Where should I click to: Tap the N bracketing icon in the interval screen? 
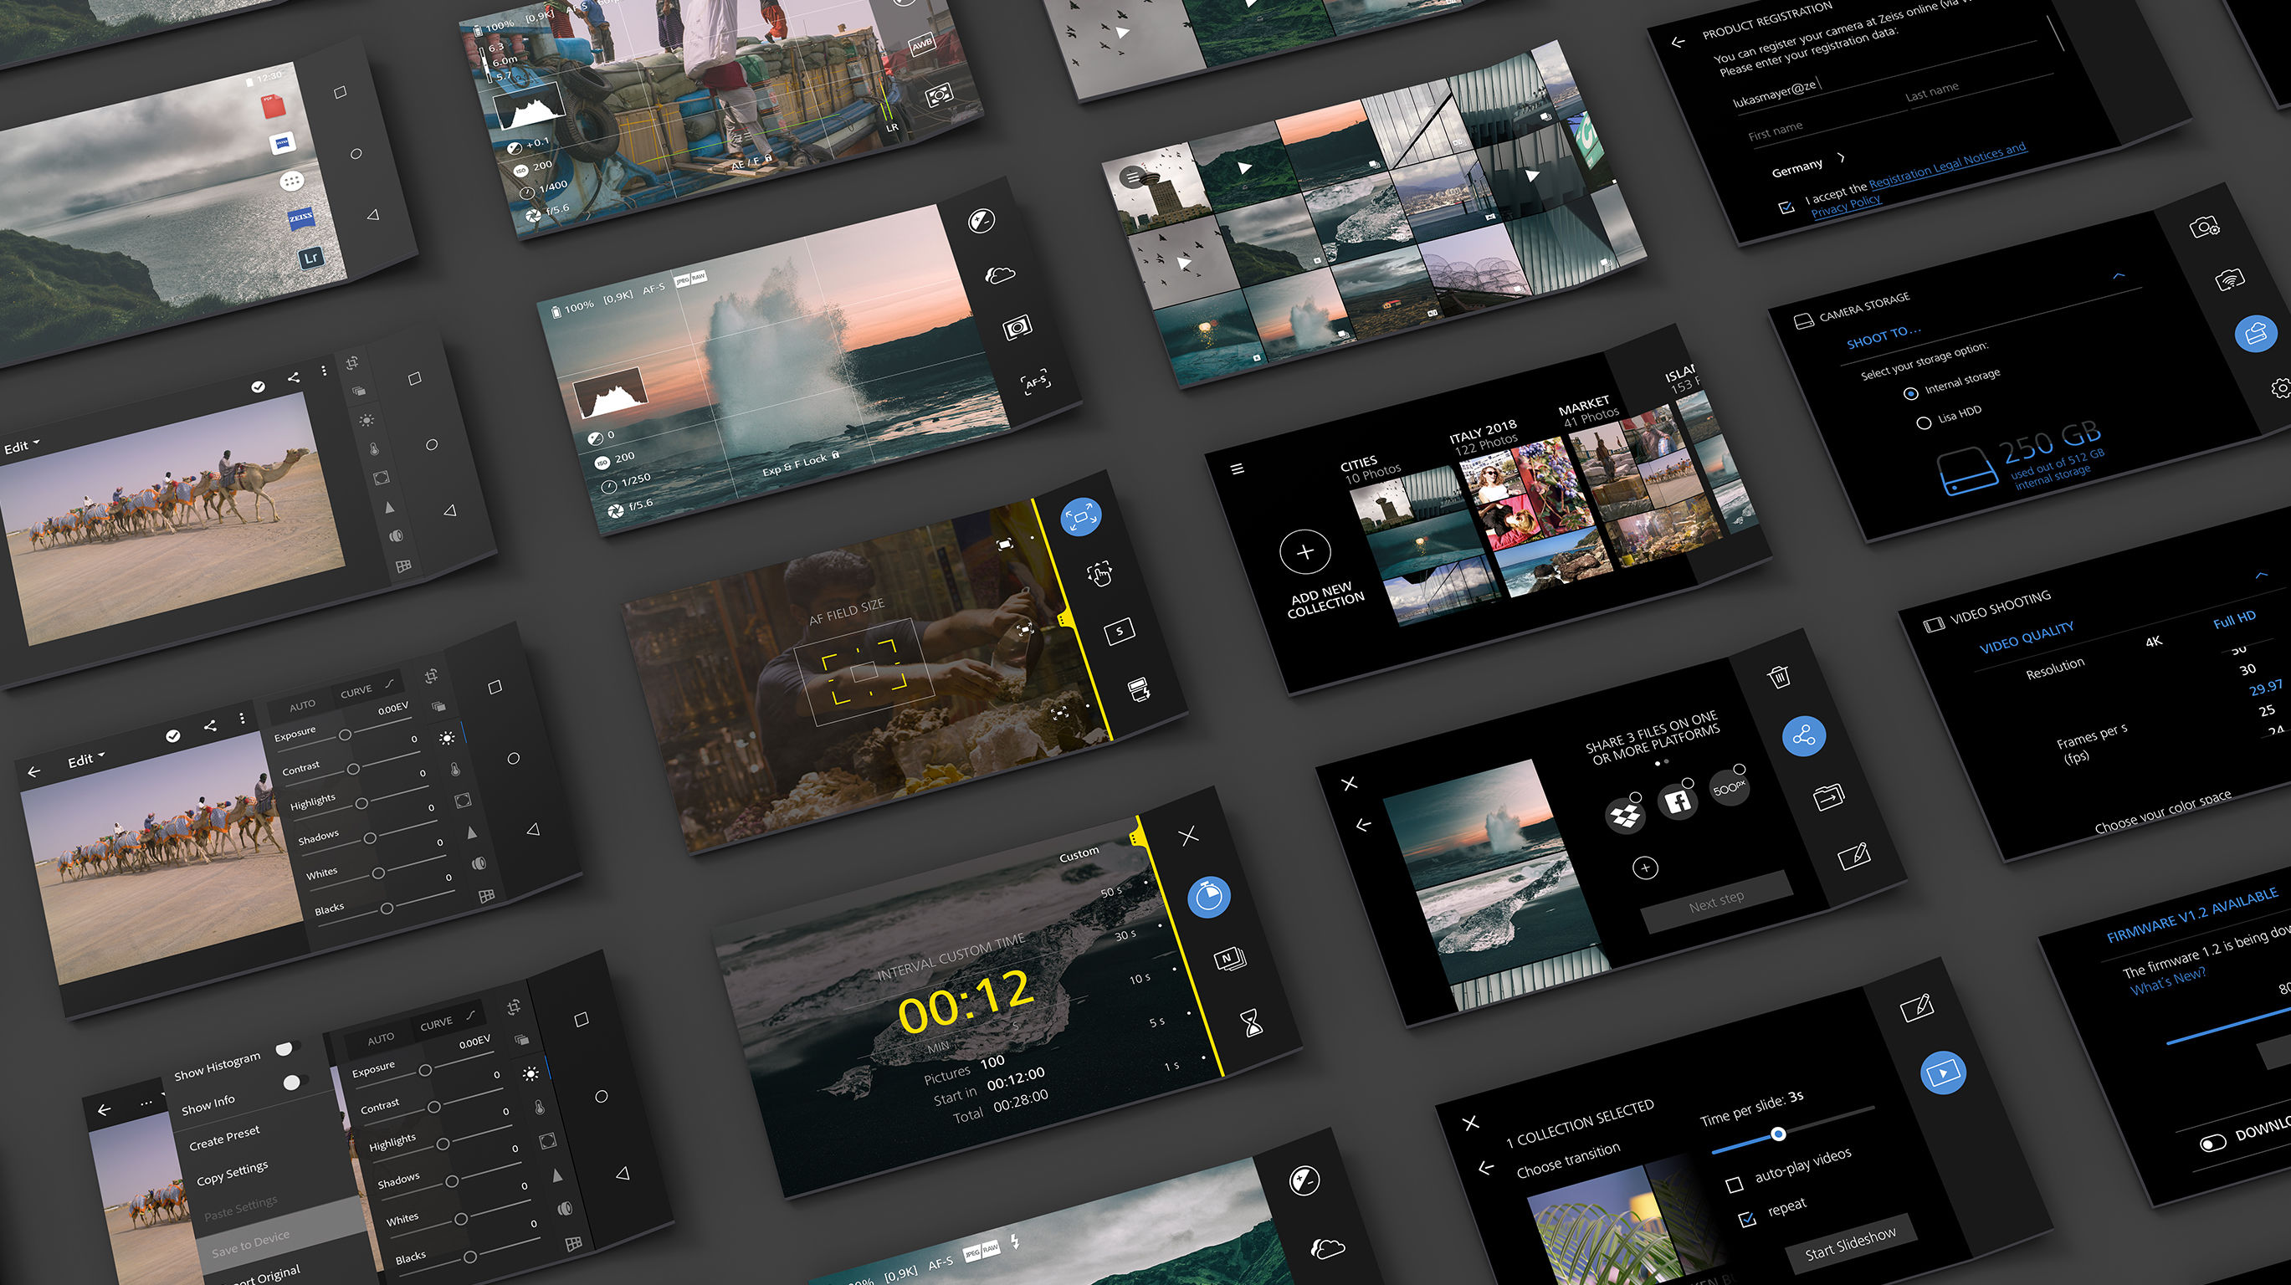tap(1230, 959)
